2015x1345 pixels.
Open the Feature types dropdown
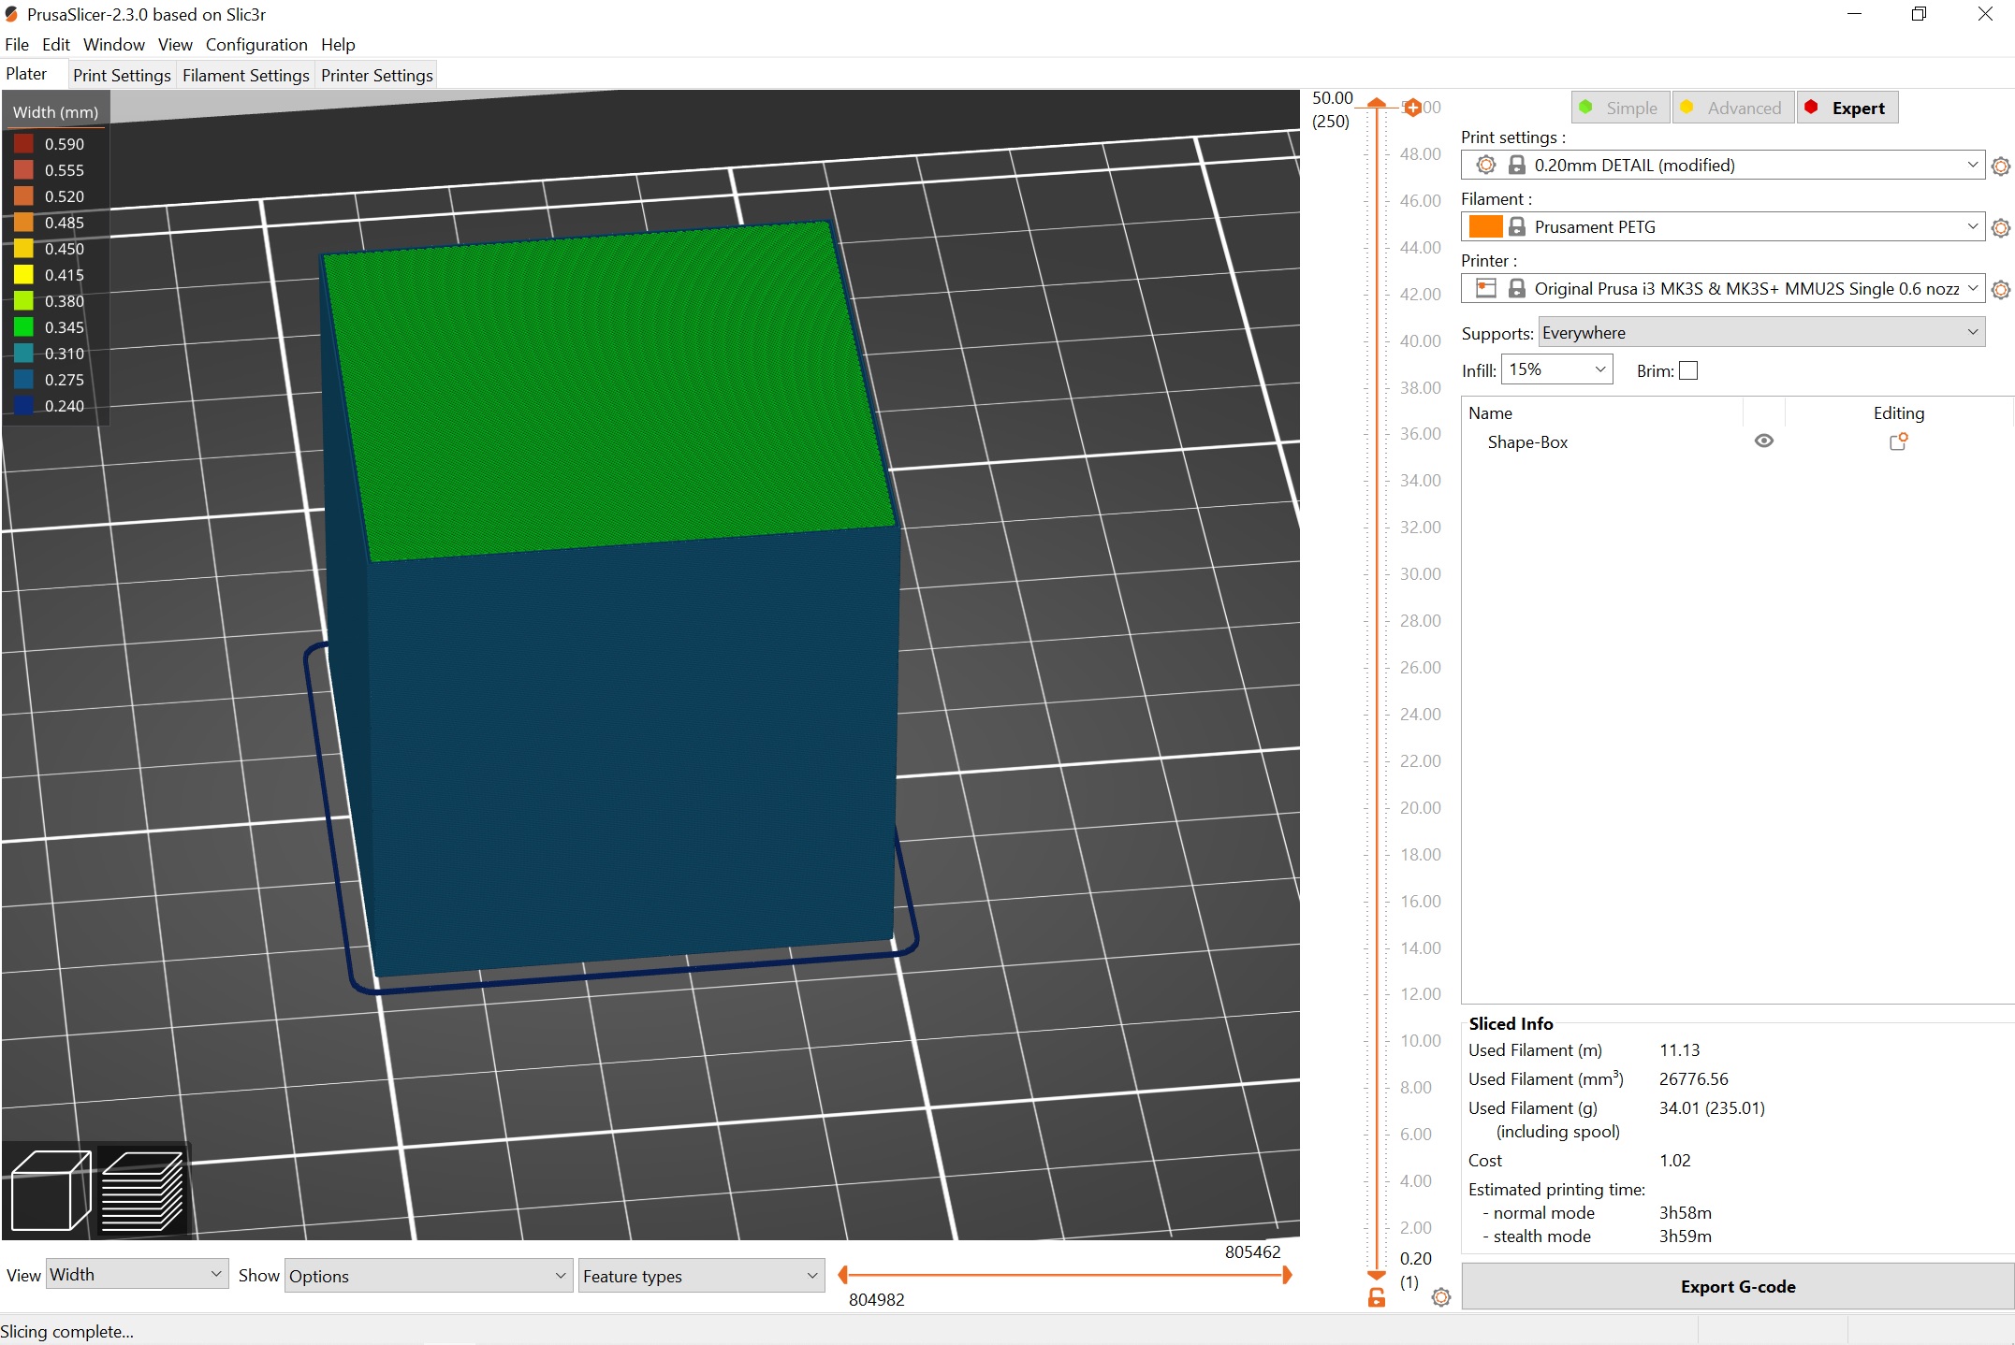point(700,1276)
